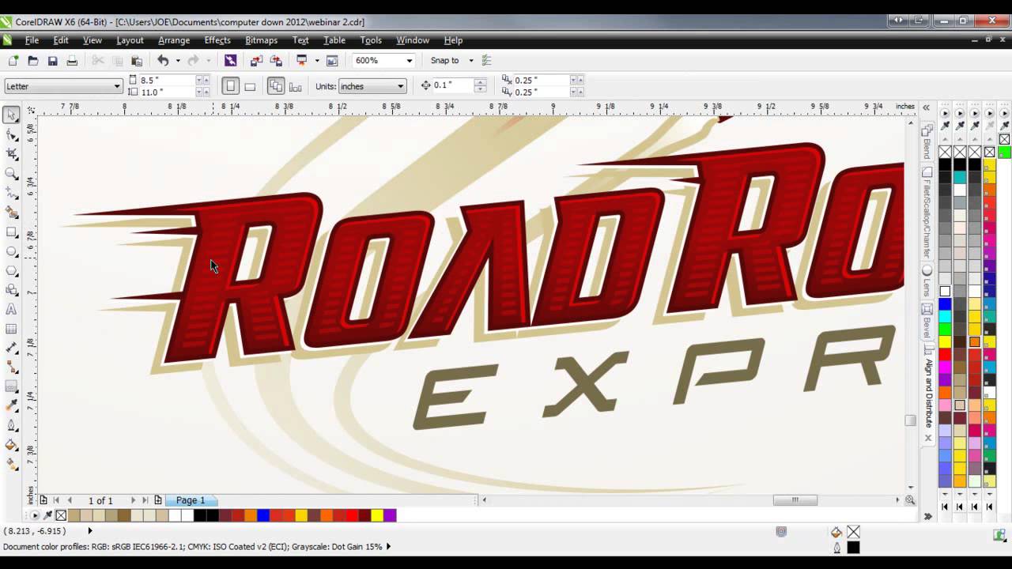
Task: Open the Welcome screen icon
Action: [332, 60]
